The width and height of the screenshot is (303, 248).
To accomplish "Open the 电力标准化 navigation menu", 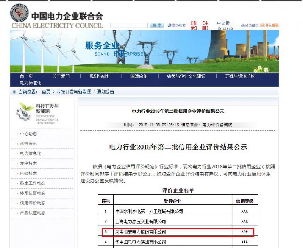I will click(x=31, y=83).
